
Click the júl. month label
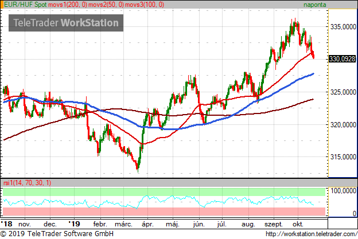tap(222, 224)
